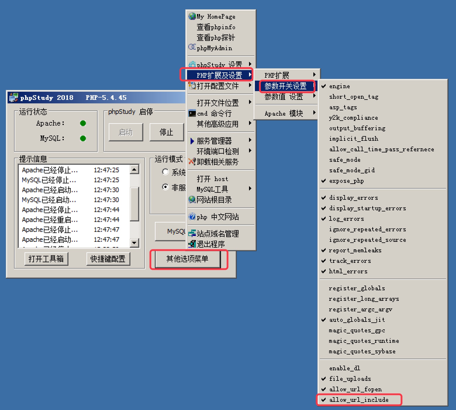The width and height of the screenshot is (456, 410).
Task: Click the Apache green status indicator
Action: tap(83, 123)
